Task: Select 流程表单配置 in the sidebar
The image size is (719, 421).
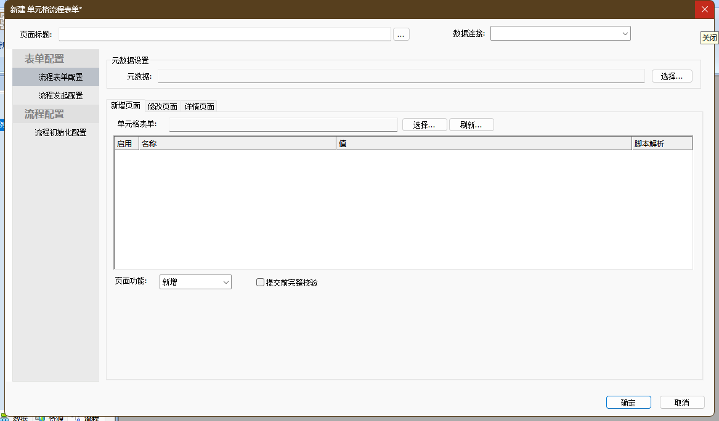Action: point(60,77)
